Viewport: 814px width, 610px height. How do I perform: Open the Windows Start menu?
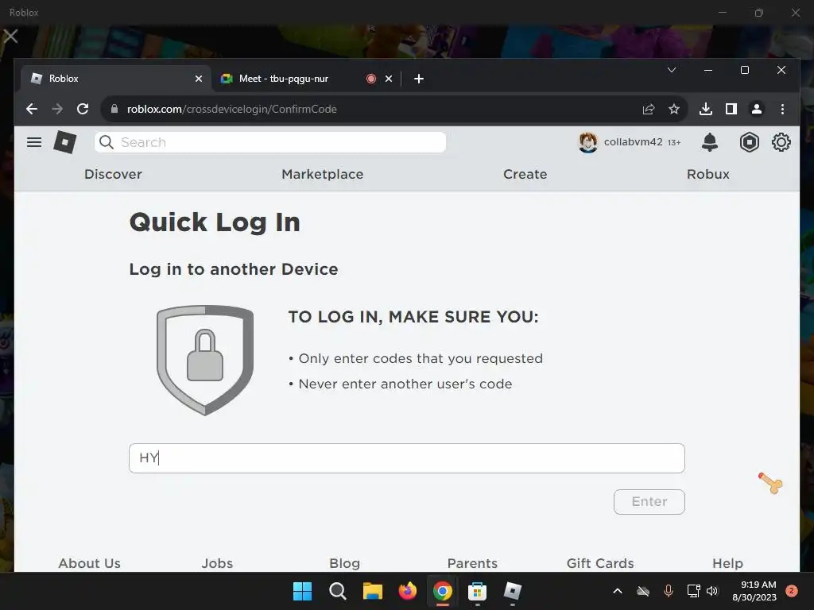coord(302,591)
